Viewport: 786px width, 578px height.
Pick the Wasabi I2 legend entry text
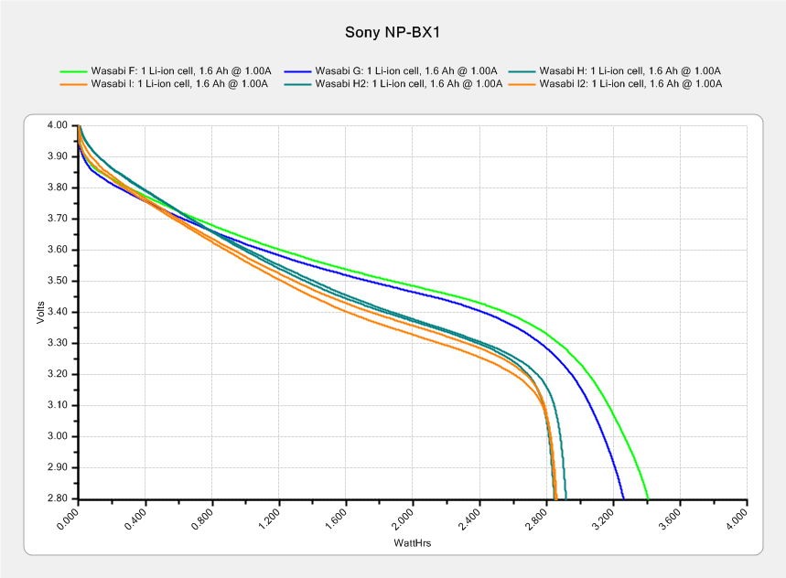631,83
